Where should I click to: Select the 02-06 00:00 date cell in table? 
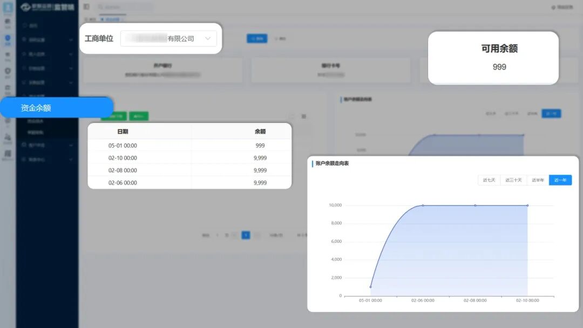pos(123,183)
